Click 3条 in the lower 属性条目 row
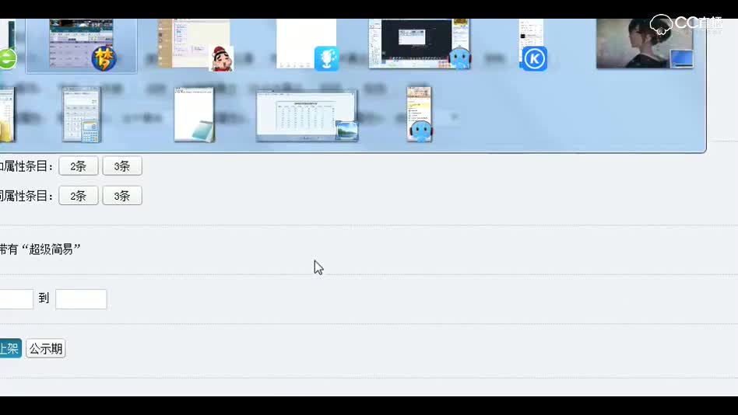This screenshot has height=415, width=738. [x=122, y=196]
